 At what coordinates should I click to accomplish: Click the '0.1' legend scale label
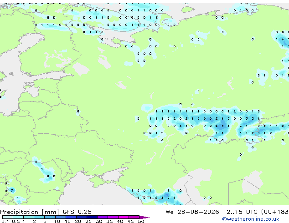pyautogui.click(x=5, y=221)
